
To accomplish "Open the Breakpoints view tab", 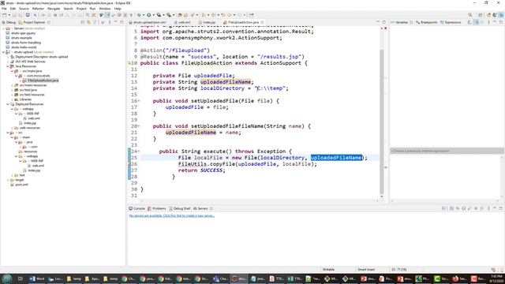I will [x=427, y=22].
